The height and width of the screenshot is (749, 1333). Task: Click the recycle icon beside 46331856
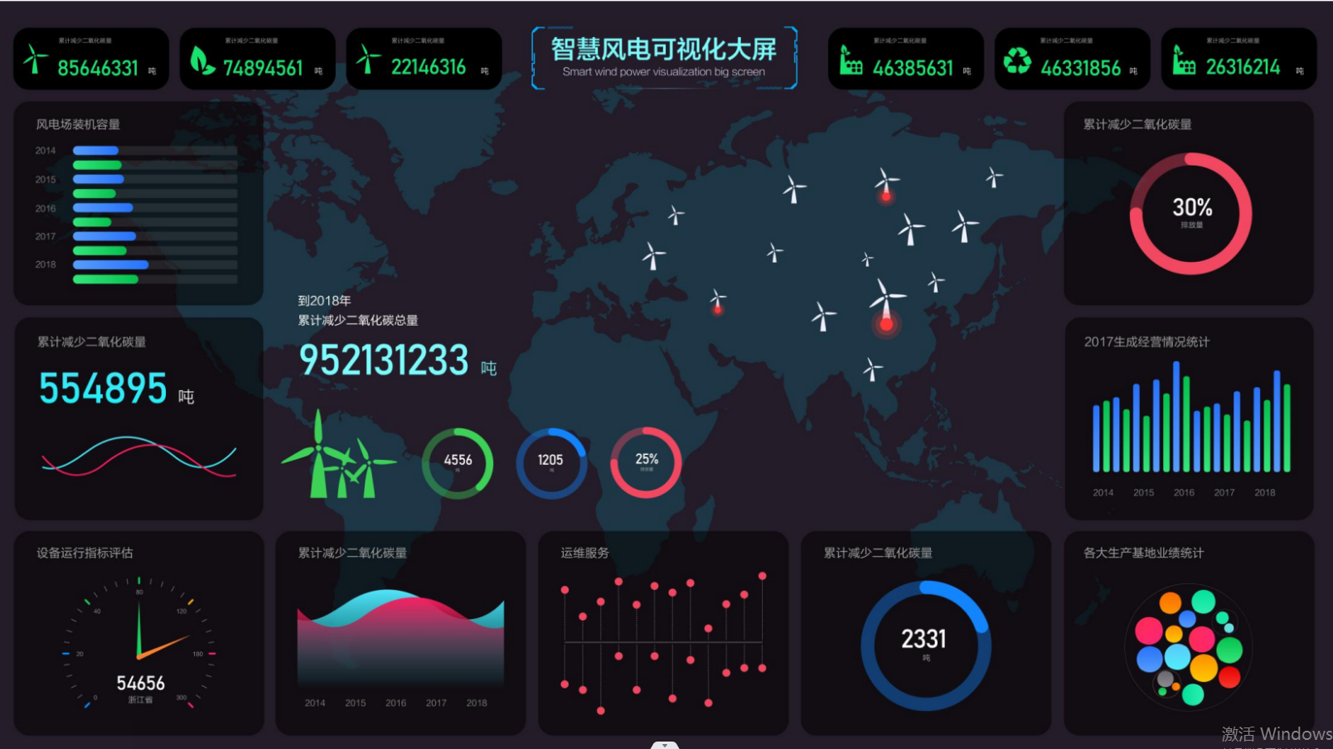click(1017, 60)
